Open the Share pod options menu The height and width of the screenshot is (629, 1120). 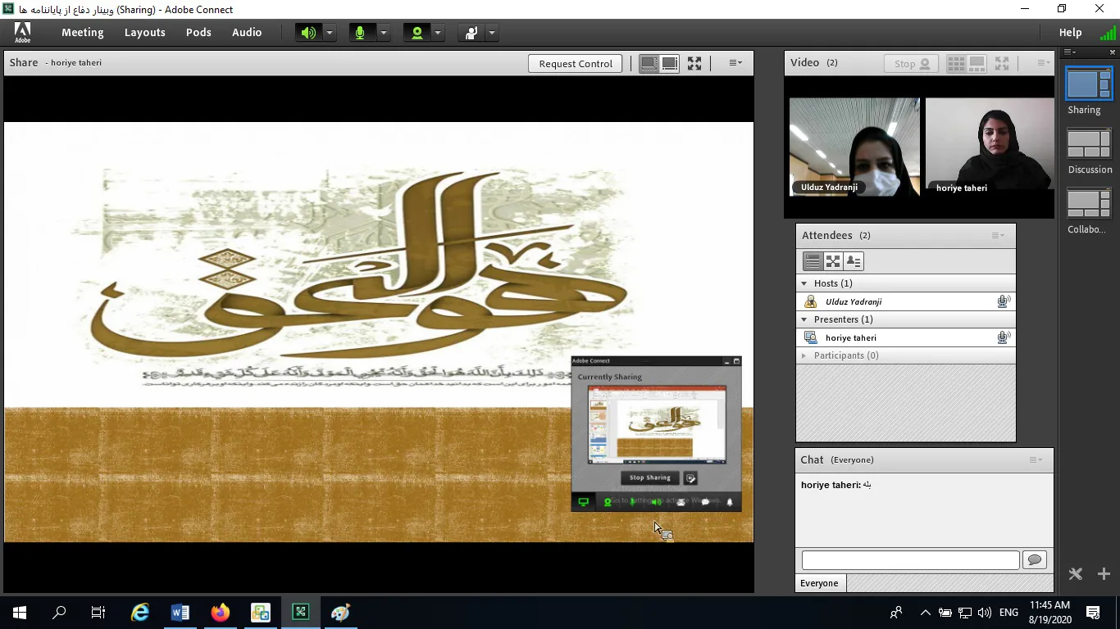click(735, 63)
